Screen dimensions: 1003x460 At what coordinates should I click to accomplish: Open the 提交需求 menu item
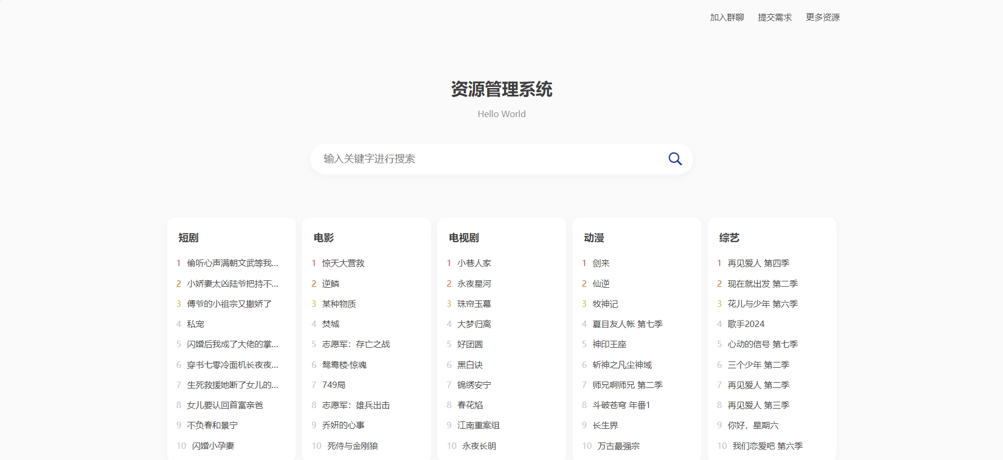pos(775,17)
